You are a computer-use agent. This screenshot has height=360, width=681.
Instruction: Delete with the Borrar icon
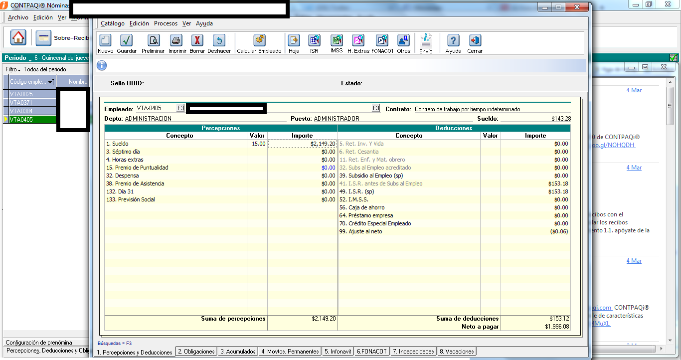click(197, 40)
